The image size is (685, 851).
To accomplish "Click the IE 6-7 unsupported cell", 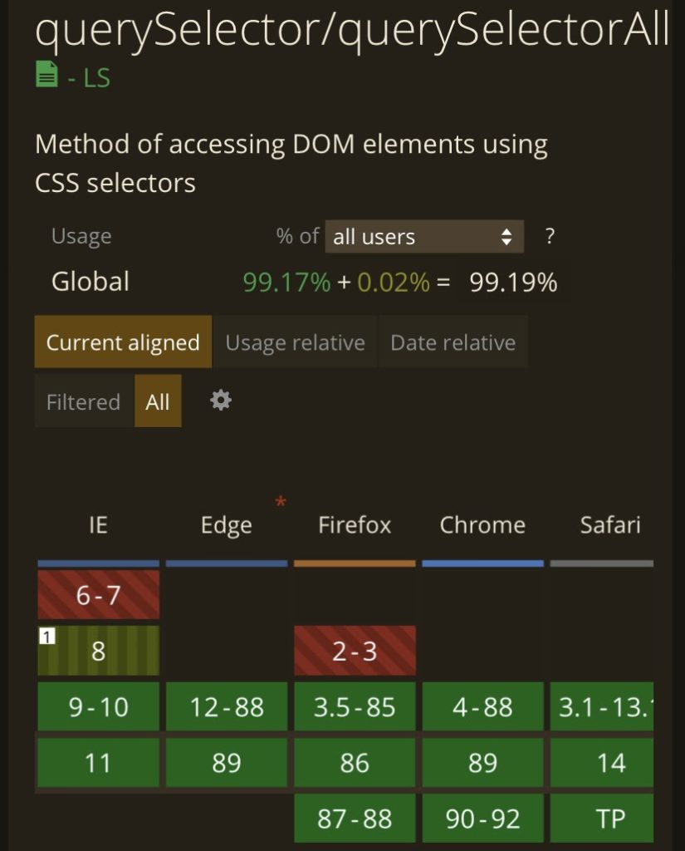I will point(98,595).
